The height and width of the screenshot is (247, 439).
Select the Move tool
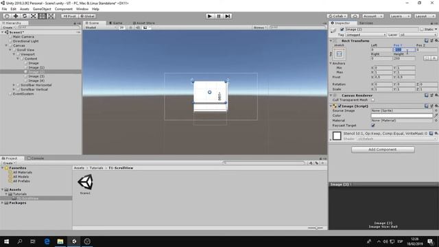(16, 16)
